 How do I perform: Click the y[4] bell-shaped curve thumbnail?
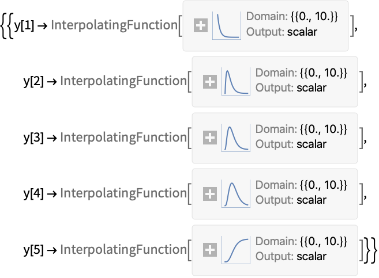[236, 193]
